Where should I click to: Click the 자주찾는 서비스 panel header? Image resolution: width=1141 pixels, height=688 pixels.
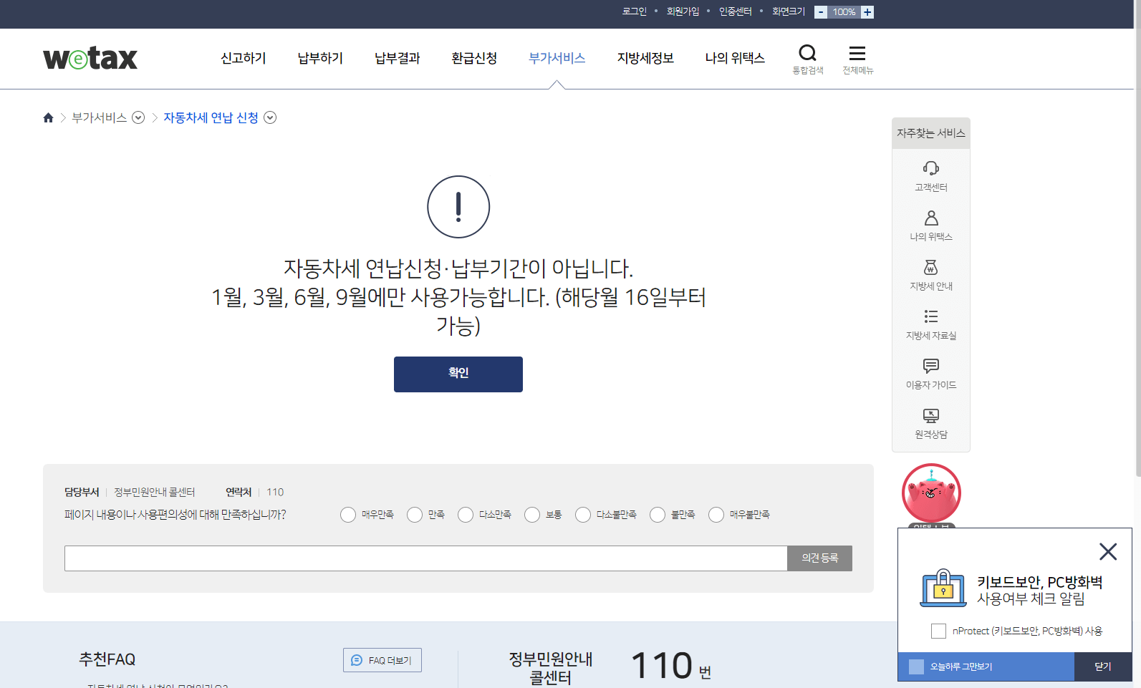(x=931, y=133)
